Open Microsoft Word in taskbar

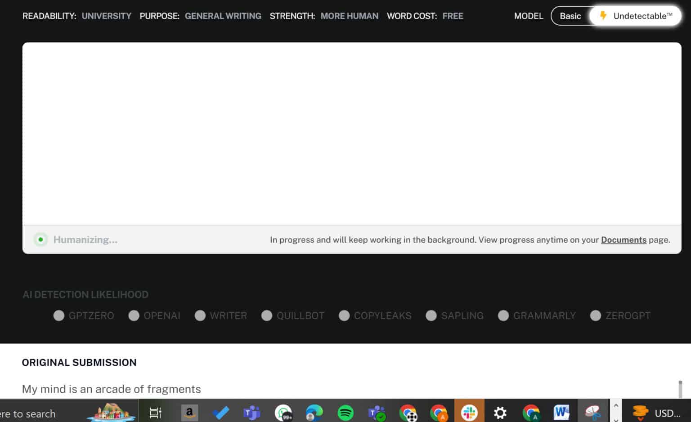tap(561, 413)
